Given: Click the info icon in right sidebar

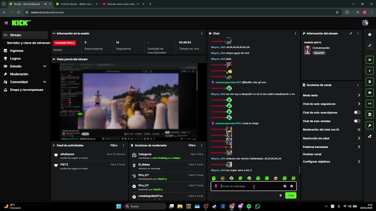Looking at the screenshot, I should coord(370,35).
